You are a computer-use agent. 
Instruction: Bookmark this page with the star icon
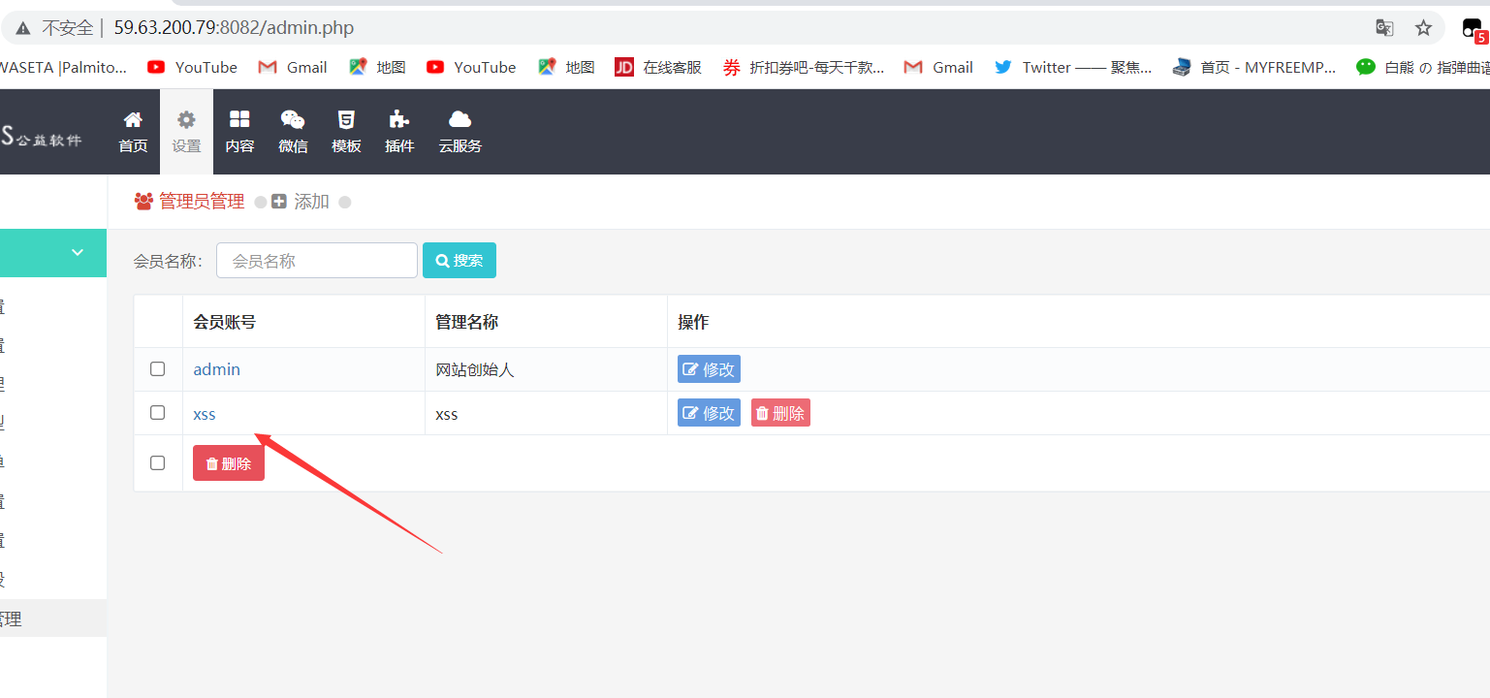(1423, 28)
